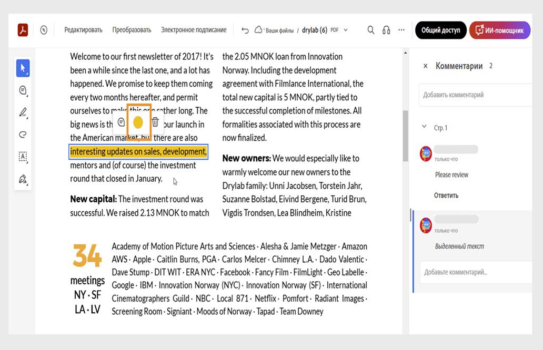
Task: Click the 'New capital:' heading
Action: 94,199
